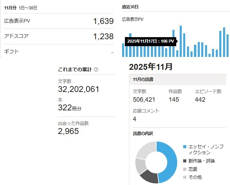Image resolution: width=230 pixels, height=185 pixels.
Task: Click the help icon beside これまでの累計
Action: [x=96, y=69]
